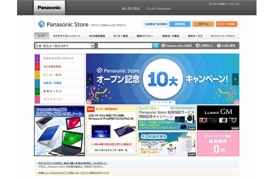Select the middle carousel indicator dot

pyautogui.click(x=163, y=102)
